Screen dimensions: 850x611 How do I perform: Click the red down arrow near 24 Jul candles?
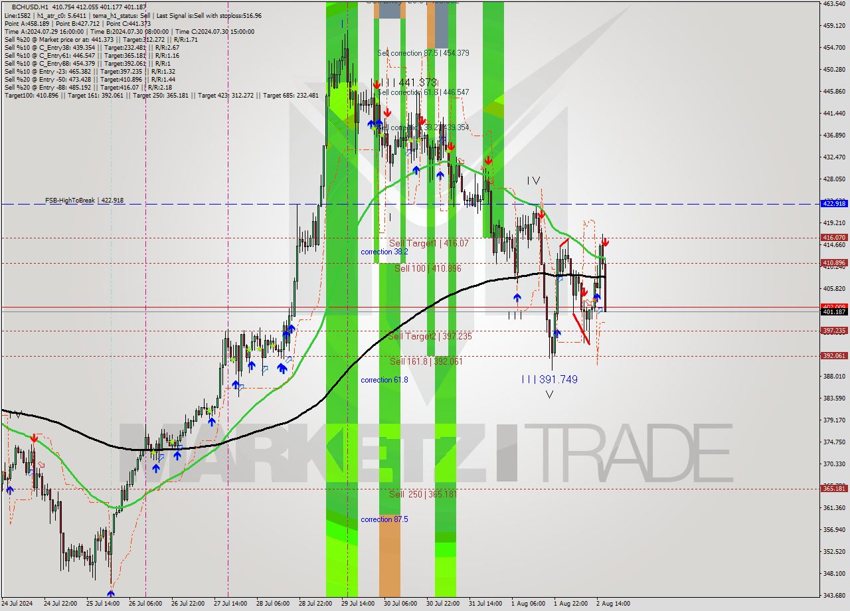34,438
